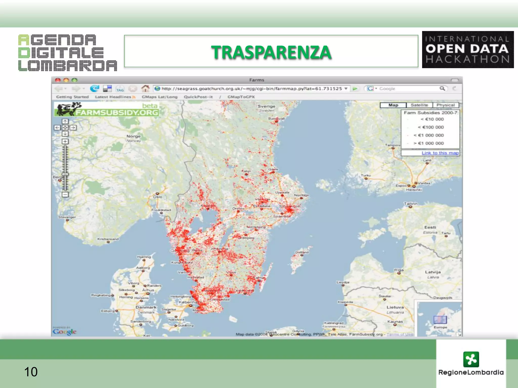Image resolution: width=518 pixels, height=388 pixels.
Task: Pan map left with arrow button
Action: pos(57,128)
